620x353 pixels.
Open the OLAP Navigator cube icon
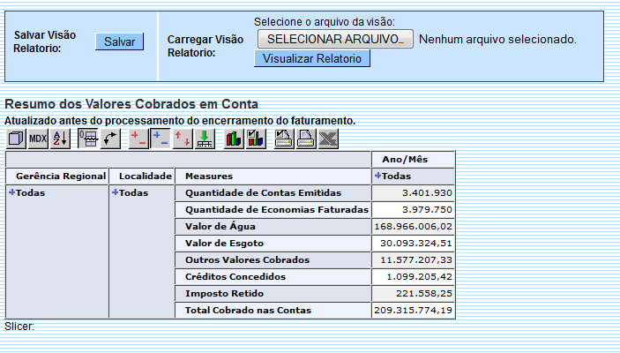click(15, 139)
